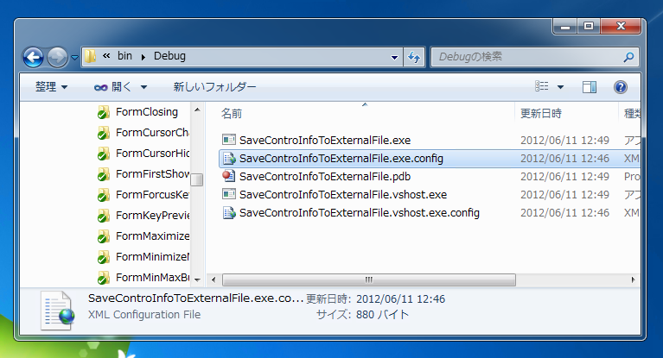
Task: Click tree scrollbar down arrow
Action: (x=196, y=279)
